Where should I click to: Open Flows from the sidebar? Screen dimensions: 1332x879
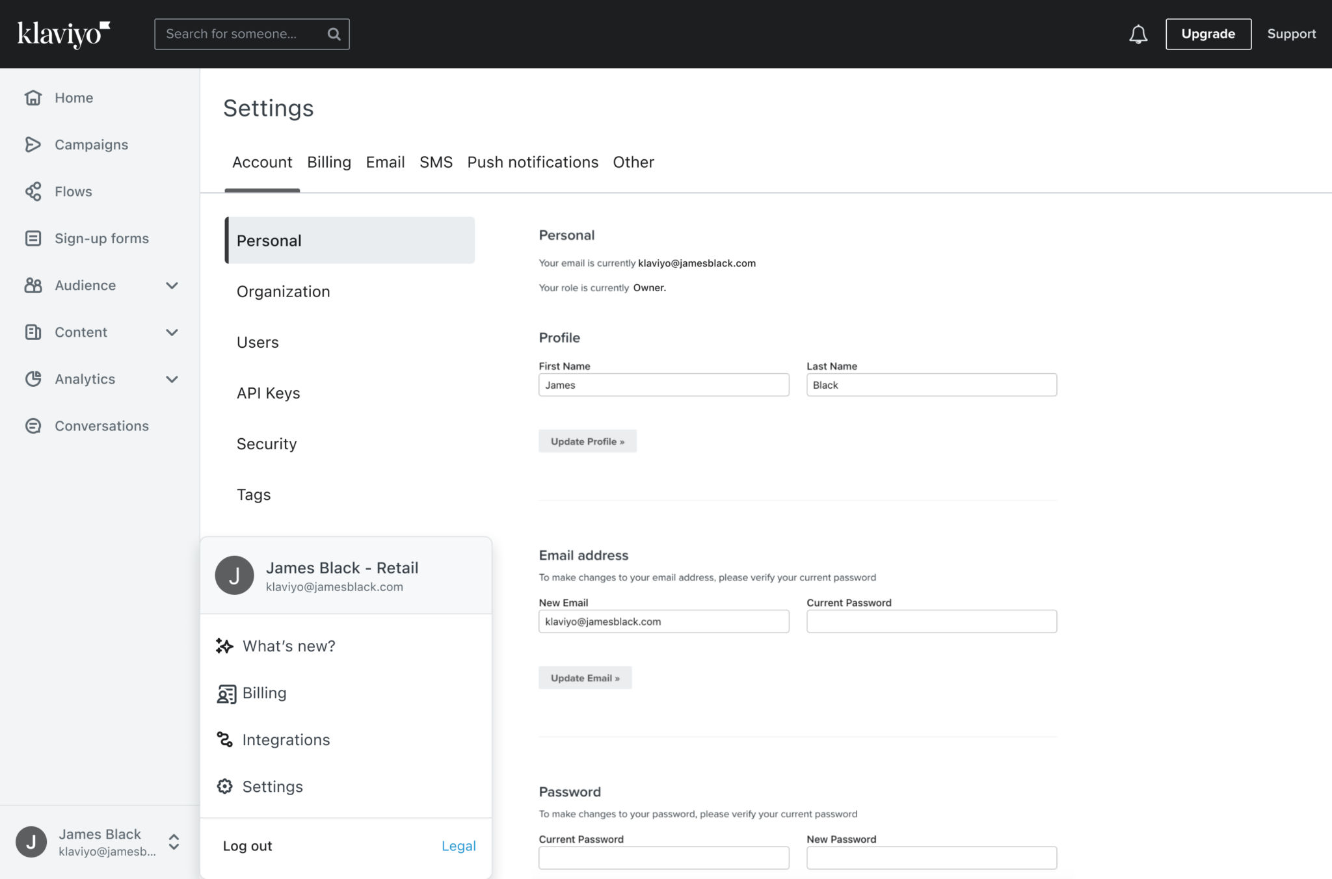tap(73, 191)
